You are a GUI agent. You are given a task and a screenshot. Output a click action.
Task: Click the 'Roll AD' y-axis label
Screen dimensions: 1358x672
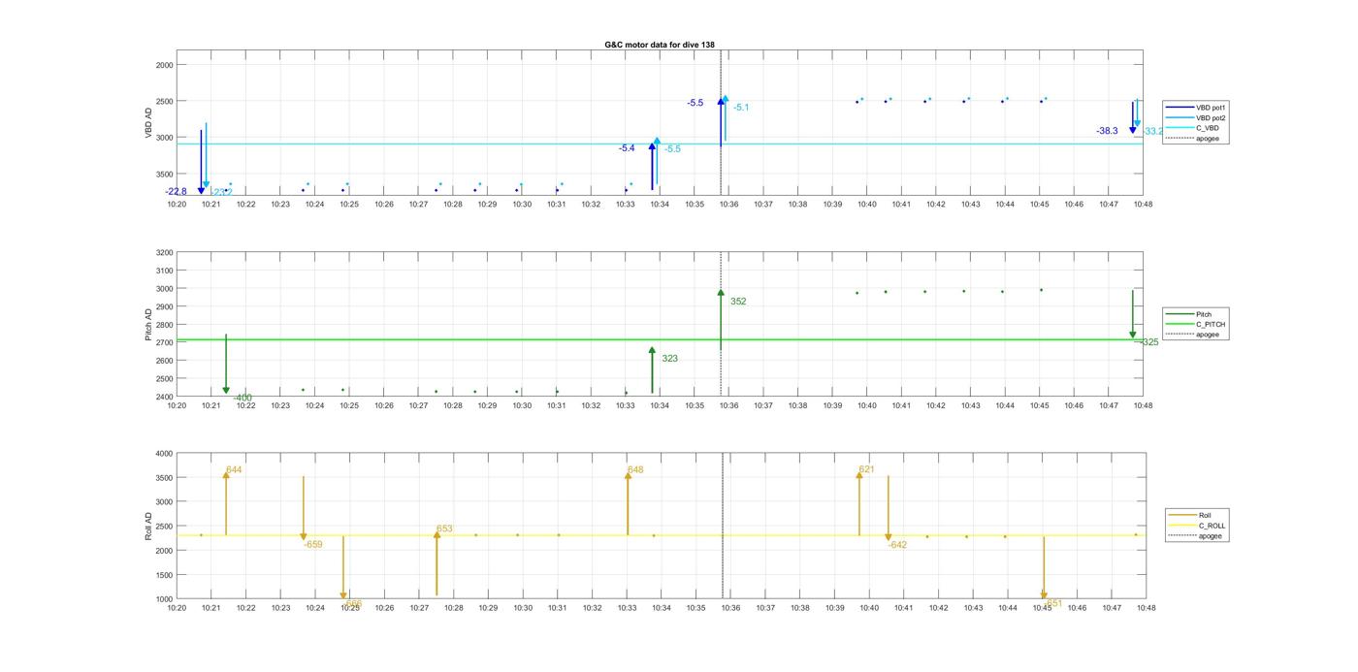(x=149, y=526)
